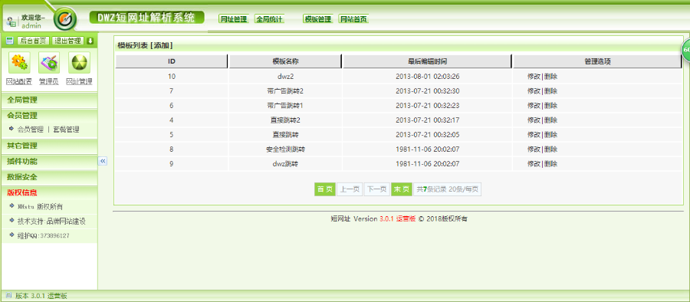Click the 后台首页 button

coord(34,41)
